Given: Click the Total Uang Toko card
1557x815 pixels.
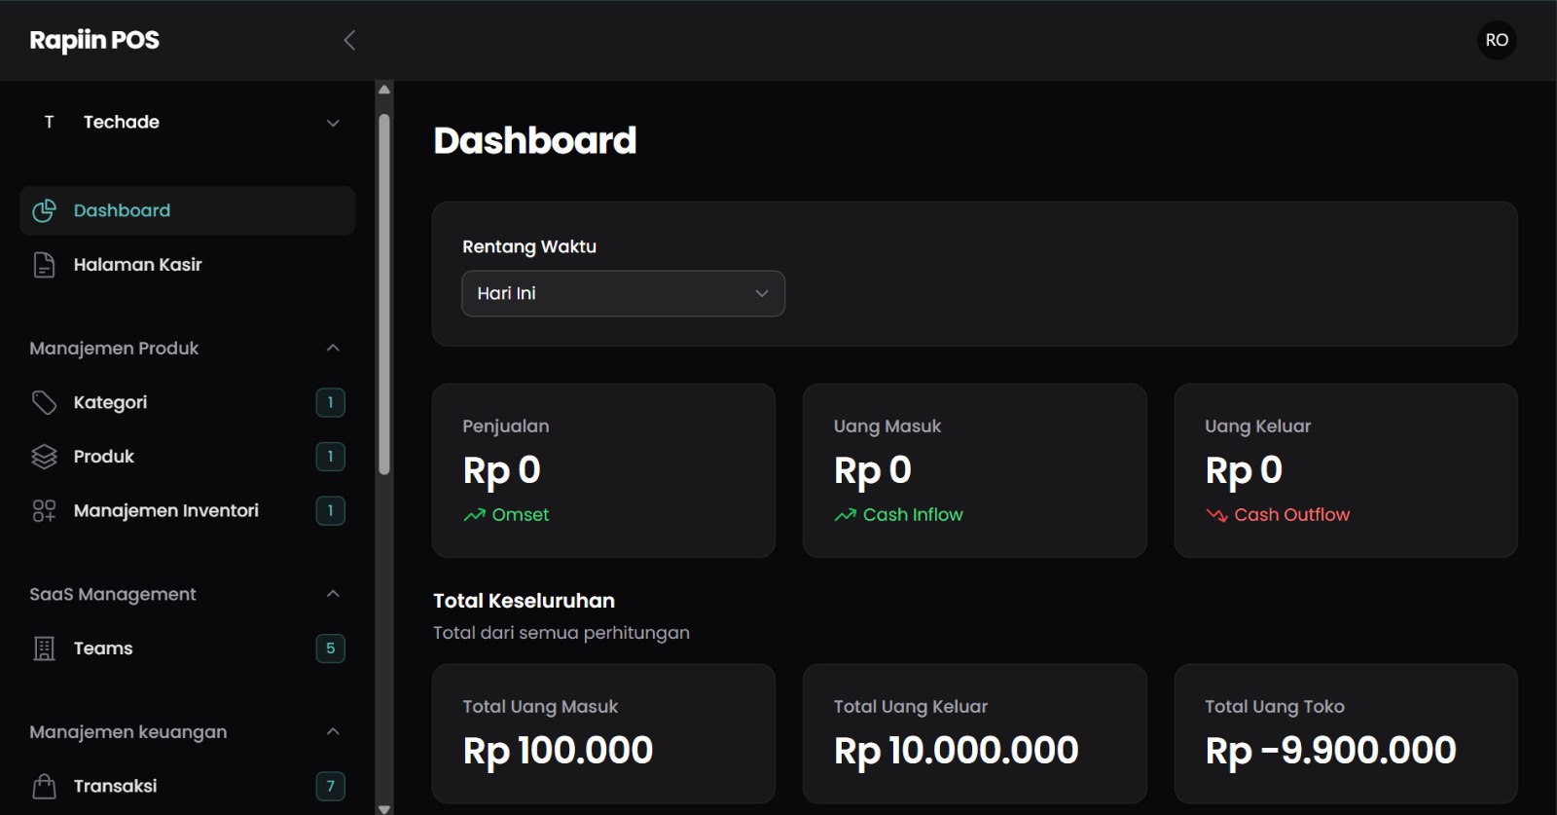Looking at the screenshot, I should [x=1345, y=733].
